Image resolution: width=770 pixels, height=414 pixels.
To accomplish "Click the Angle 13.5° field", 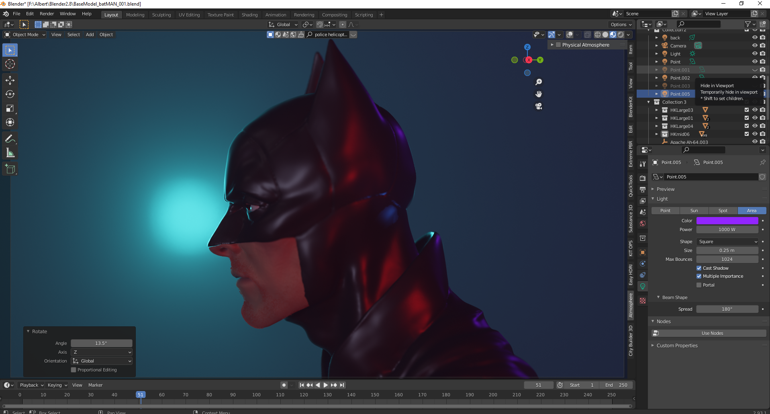I will tap(102, 343).
